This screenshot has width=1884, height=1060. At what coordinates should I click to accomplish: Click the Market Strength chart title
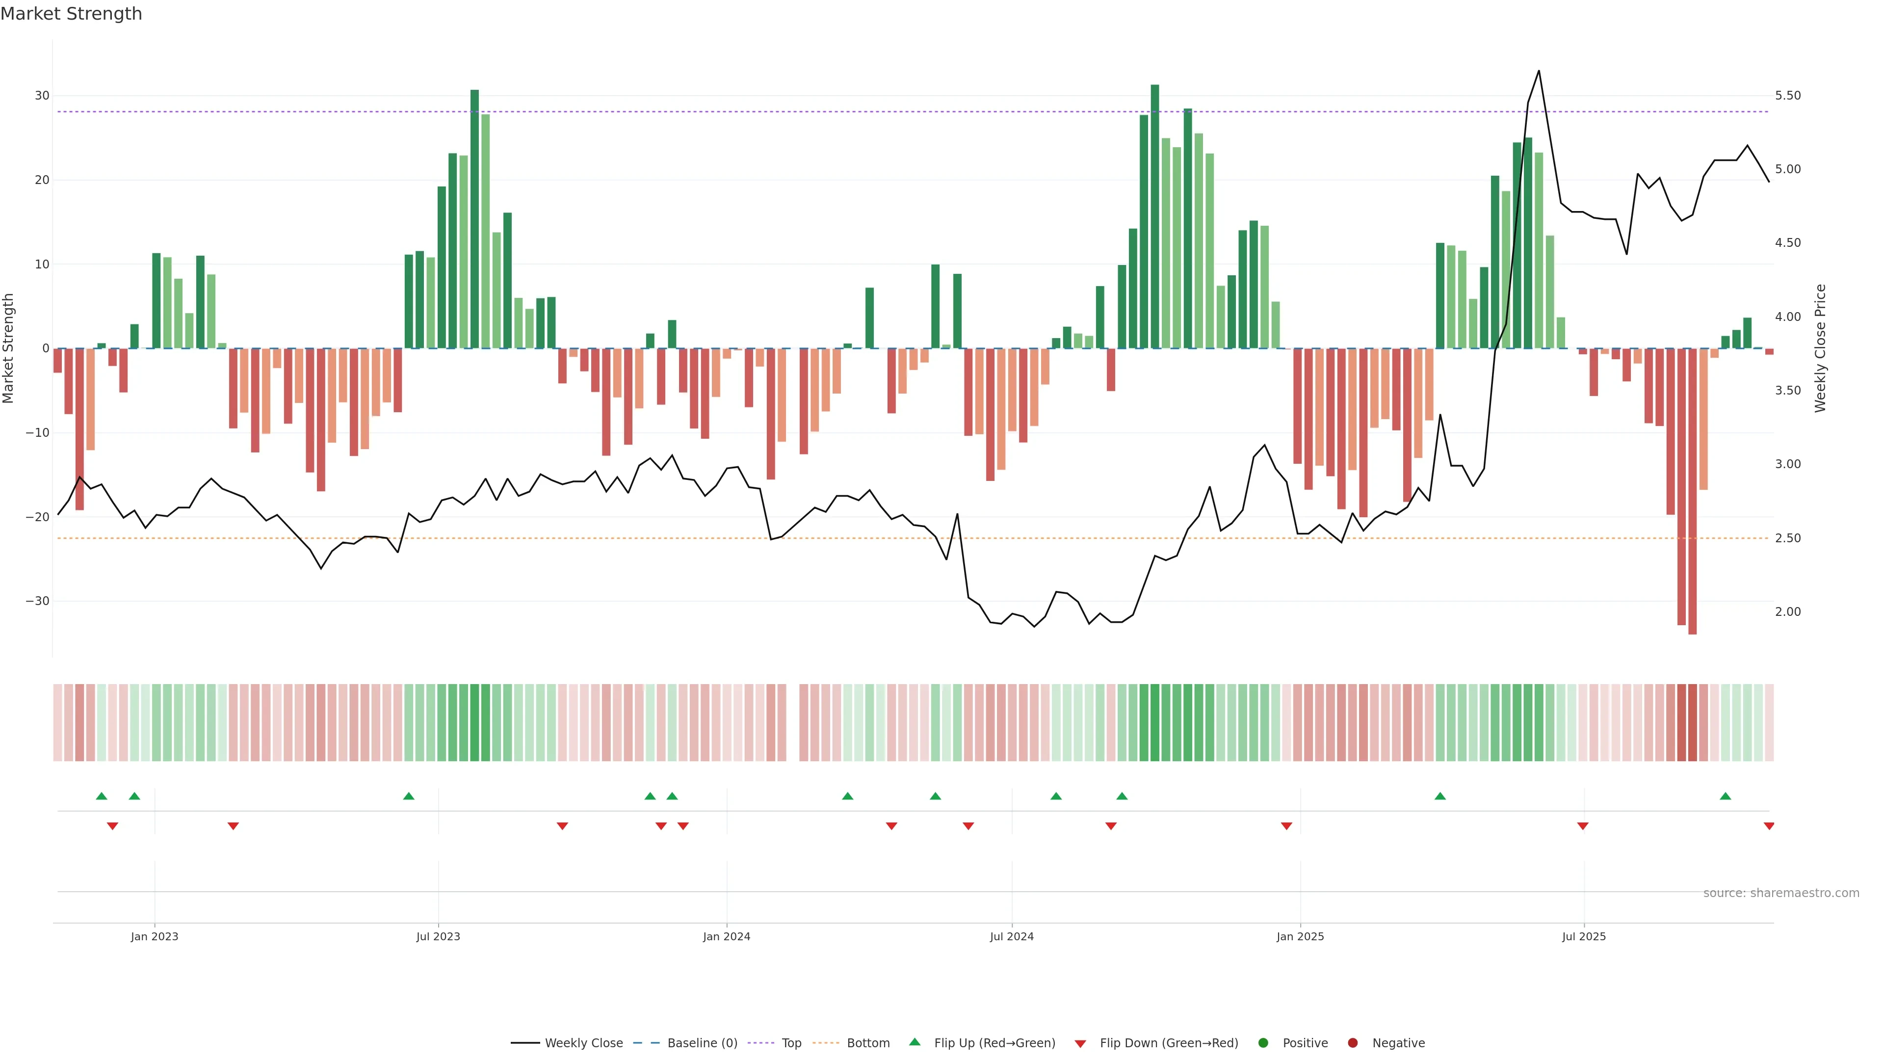[71, 14]
